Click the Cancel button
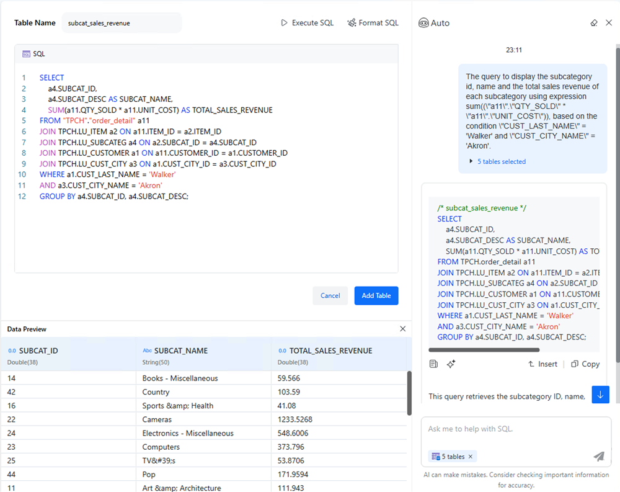620x492 pixels. pyautogui.click(x=330, y=296)
